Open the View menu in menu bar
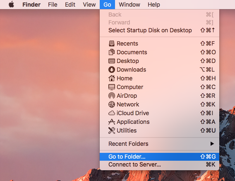 click(x=89, y=5)
